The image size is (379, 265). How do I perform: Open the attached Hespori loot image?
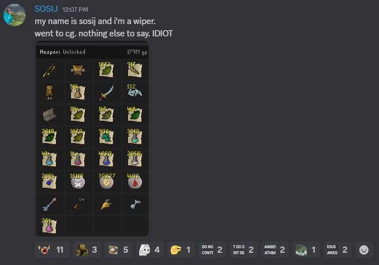coord(92,139)
